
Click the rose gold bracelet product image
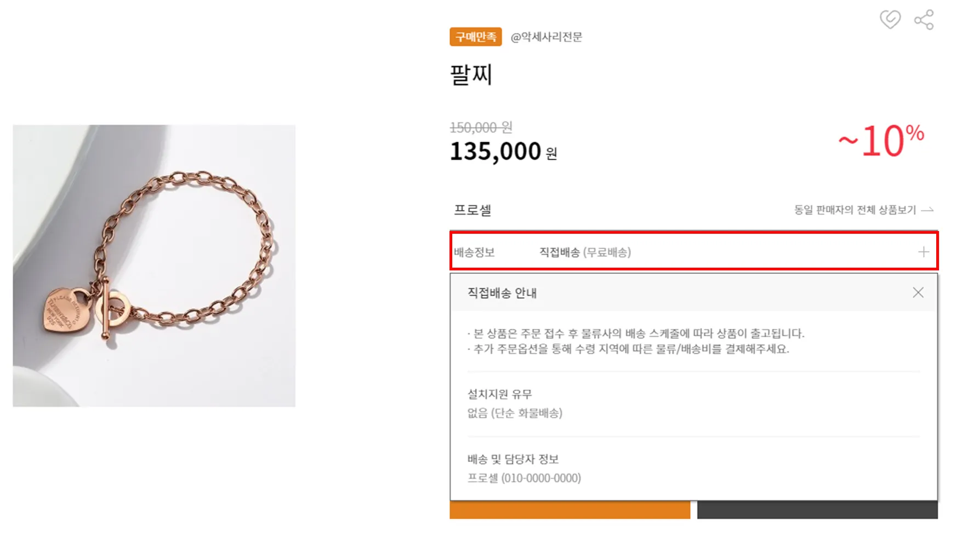click(x=154, y=265)
